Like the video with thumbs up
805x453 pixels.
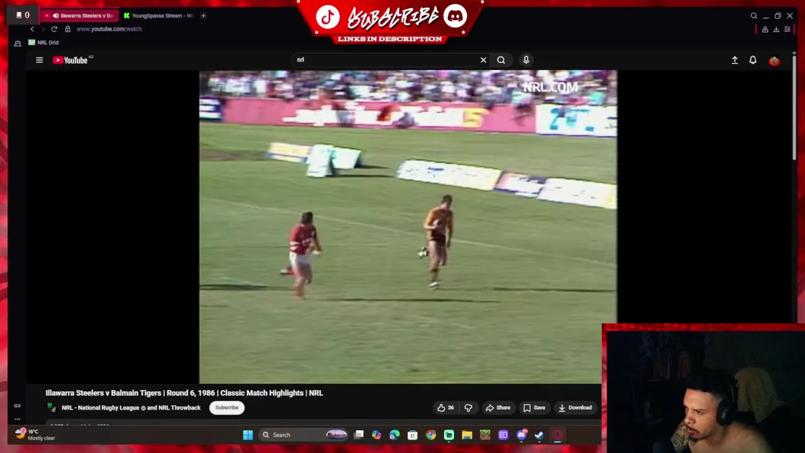point(445,408)
